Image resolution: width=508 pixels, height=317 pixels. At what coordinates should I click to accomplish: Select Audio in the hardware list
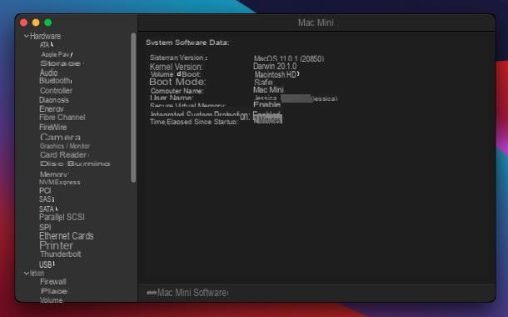click(x=48, y=73)
